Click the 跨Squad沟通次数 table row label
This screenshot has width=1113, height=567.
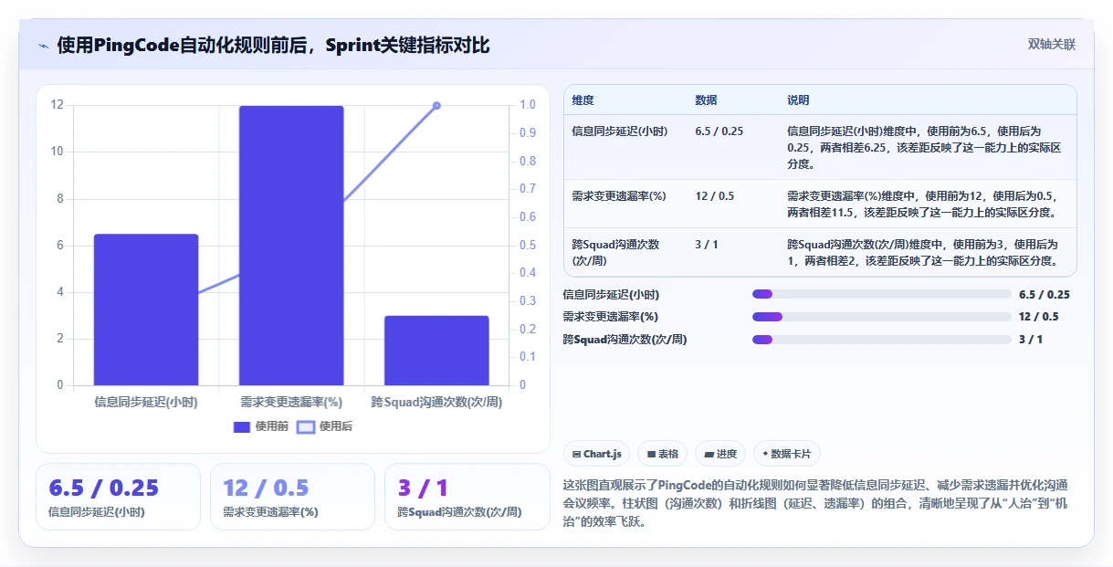point(615,253)
